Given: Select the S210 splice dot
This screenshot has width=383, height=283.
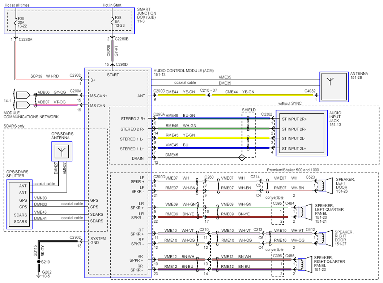Looking at the screenshot, I should point(38,262).
